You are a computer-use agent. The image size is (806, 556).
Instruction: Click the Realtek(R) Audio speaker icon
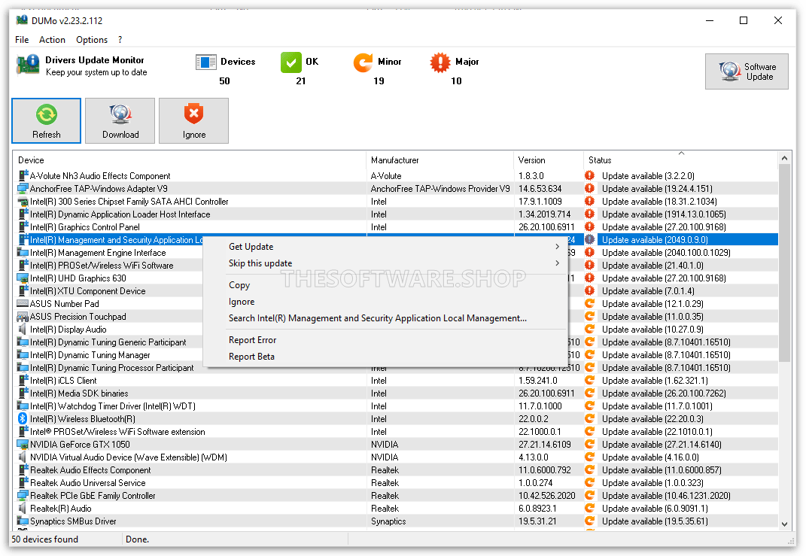(23, 508)
